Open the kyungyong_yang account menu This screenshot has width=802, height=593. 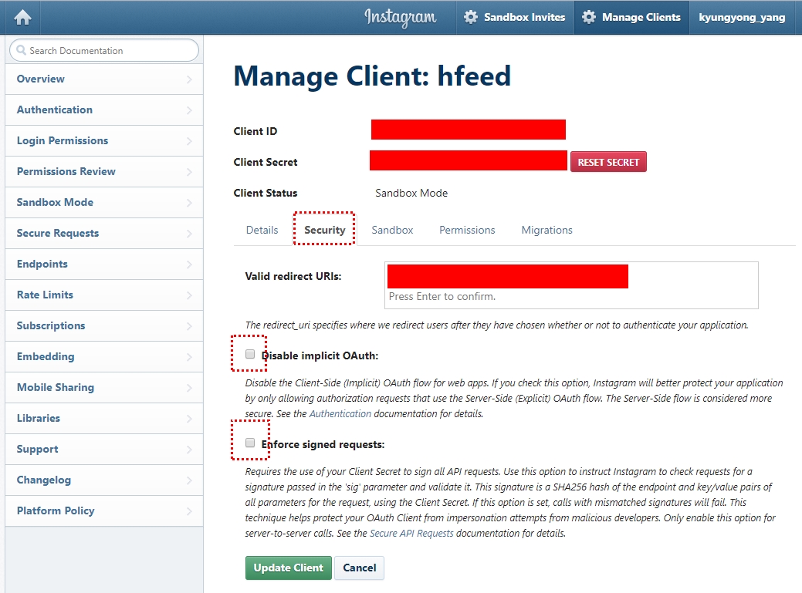(x=741, y=17)
